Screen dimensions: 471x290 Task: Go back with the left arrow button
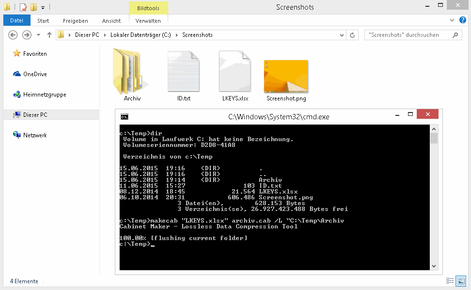click(13, 35)
